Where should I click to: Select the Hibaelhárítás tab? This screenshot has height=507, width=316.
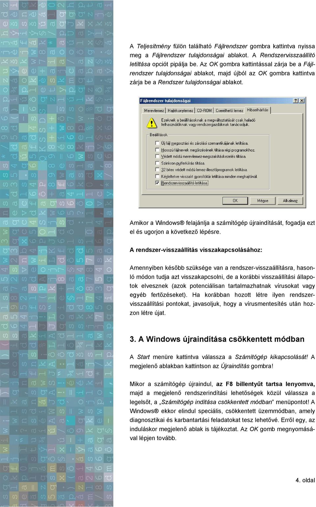tap(258, 110)
